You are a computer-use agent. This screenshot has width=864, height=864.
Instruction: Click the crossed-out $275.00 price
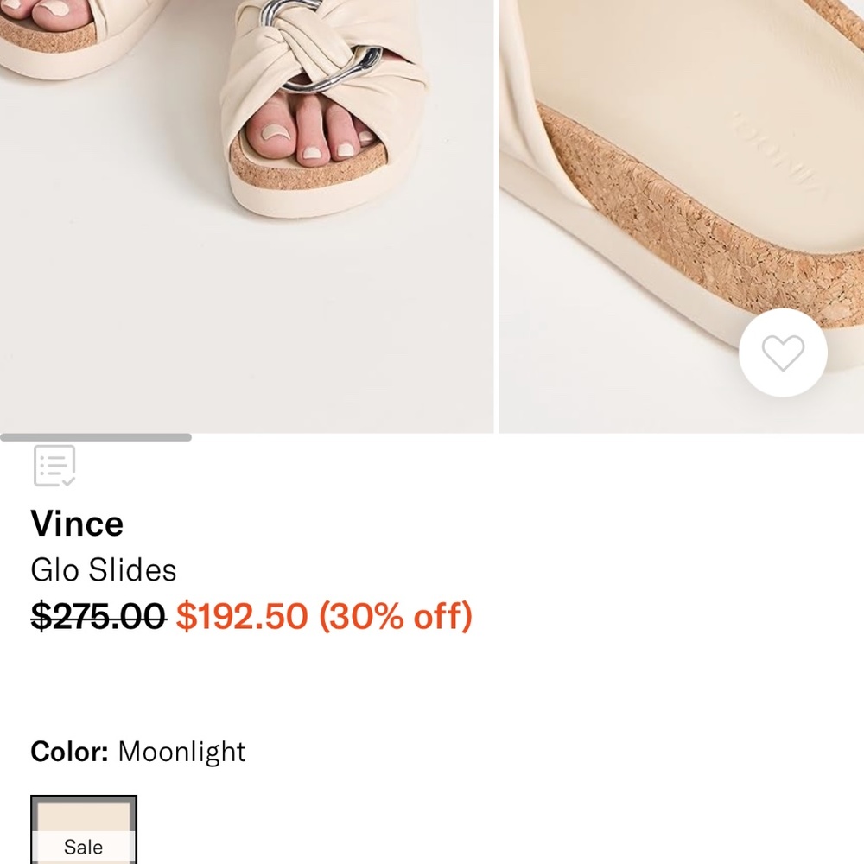(x=95, y=616)
